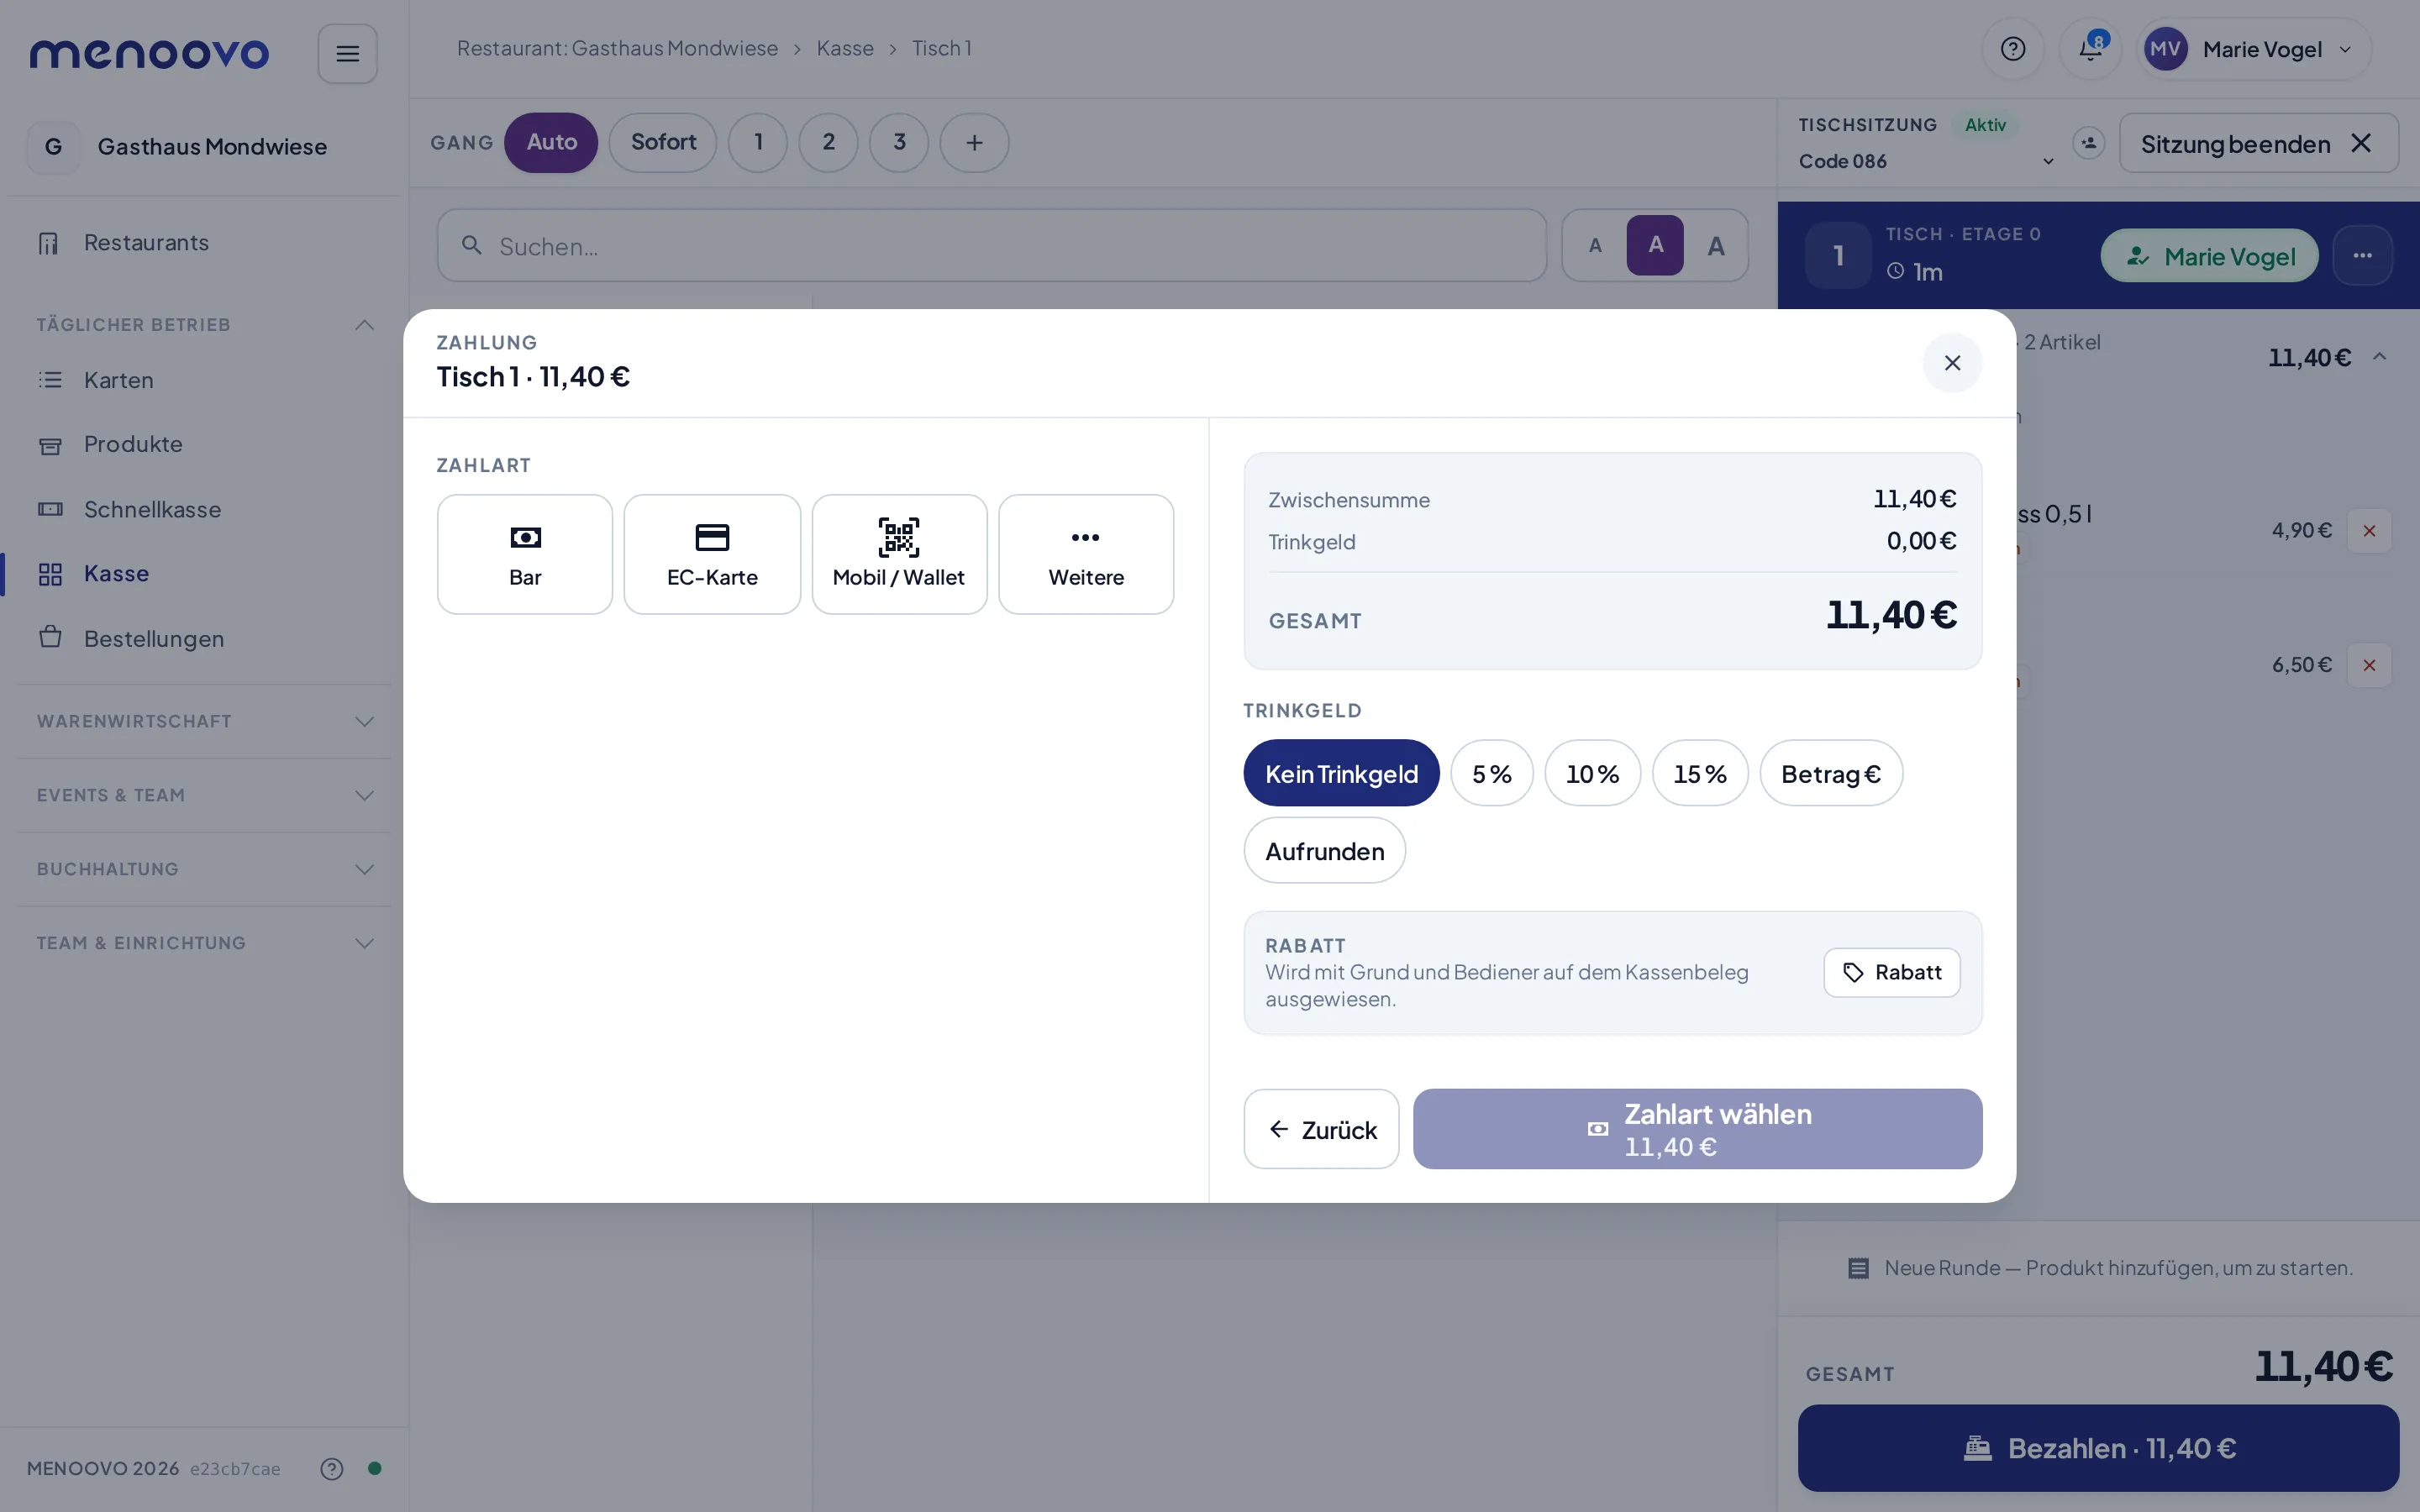Viewport: 2420px width, 1512px height.
Task: Select Sofort course option
Action: (663, 143)
